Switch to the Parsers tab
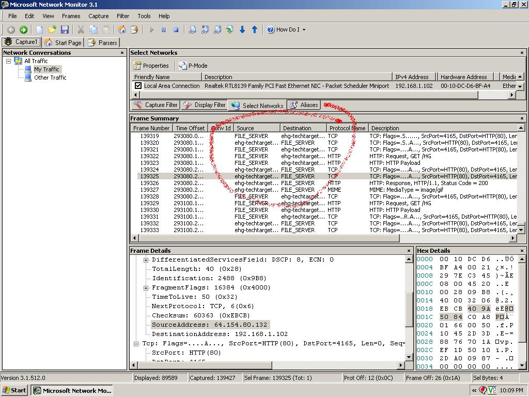 (x=103, y=42)
